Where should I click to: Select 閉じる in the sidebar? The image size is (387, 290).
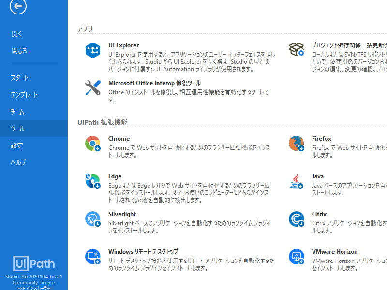19,51
